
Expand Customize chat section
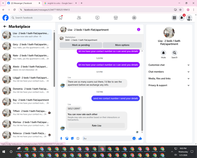tap(169, 65)
